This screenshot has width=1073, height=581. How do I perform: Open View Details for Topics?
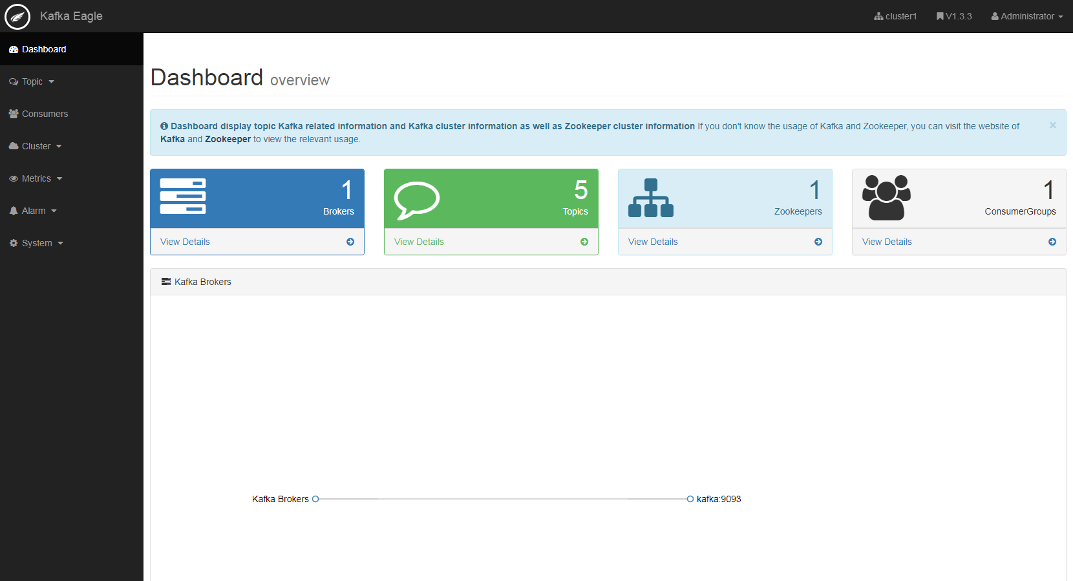[419, 242]
